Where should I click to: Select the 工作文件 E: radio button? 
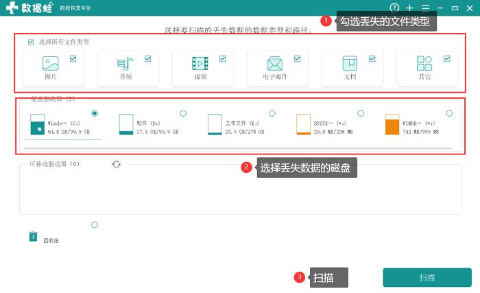272,113
